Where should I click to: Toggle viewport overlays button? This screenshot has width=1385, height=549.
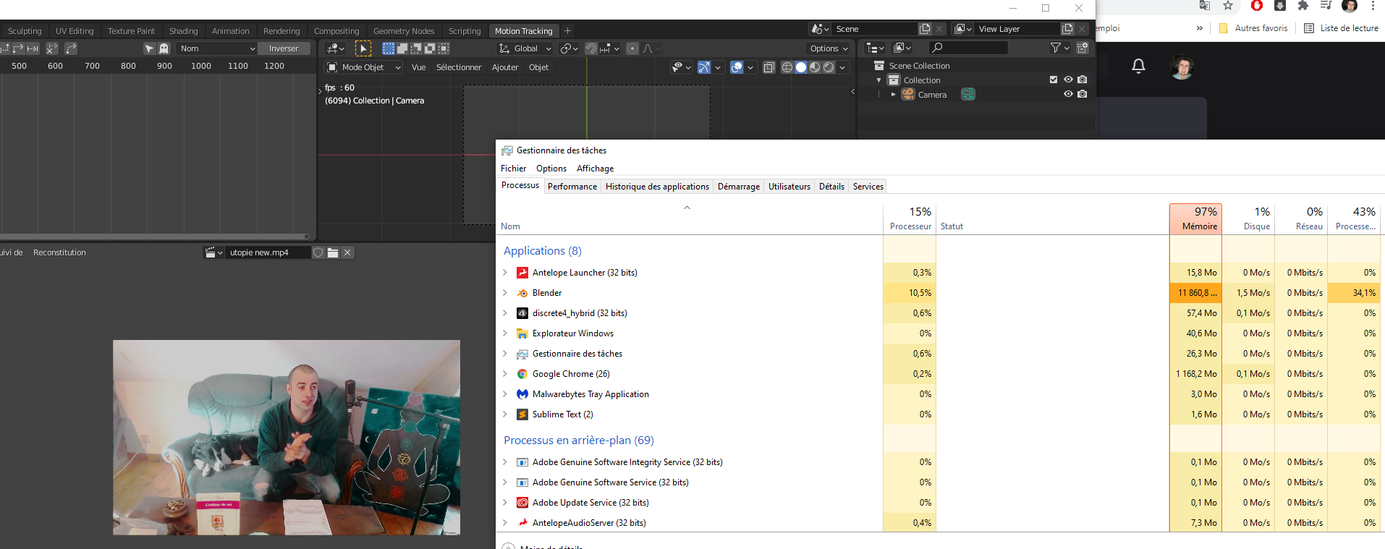[x=737, y=67]
